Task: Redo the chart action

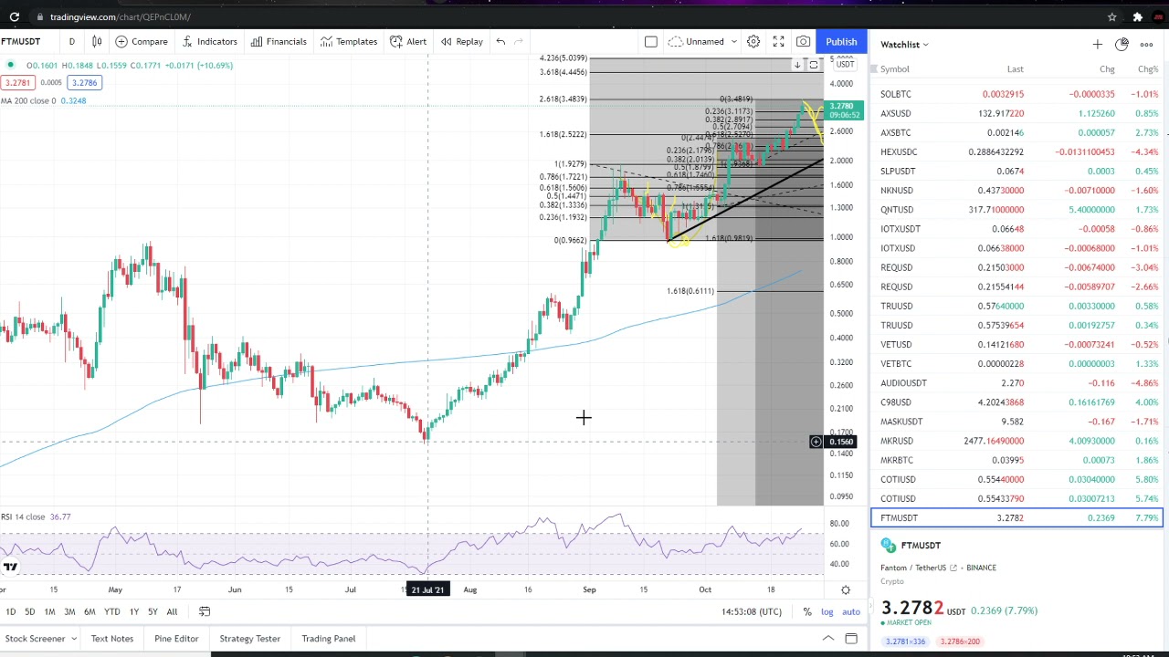Action: [x=519, y=41]
